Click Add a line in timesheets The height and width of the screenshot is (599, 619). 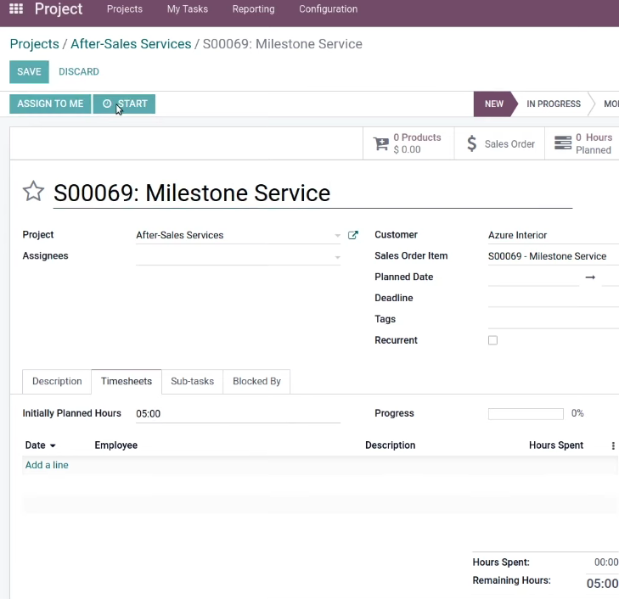coord(47,465)
